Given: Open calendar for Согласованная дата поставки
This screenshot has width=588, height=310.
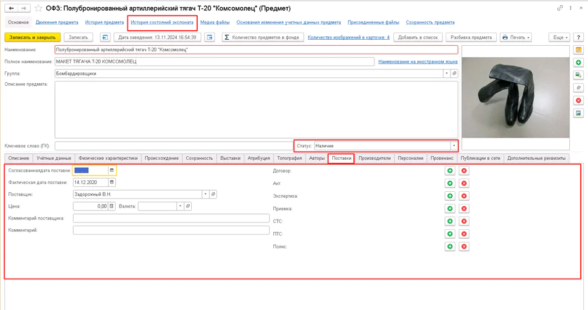Looking at the screenshot, I should point(112,171).
